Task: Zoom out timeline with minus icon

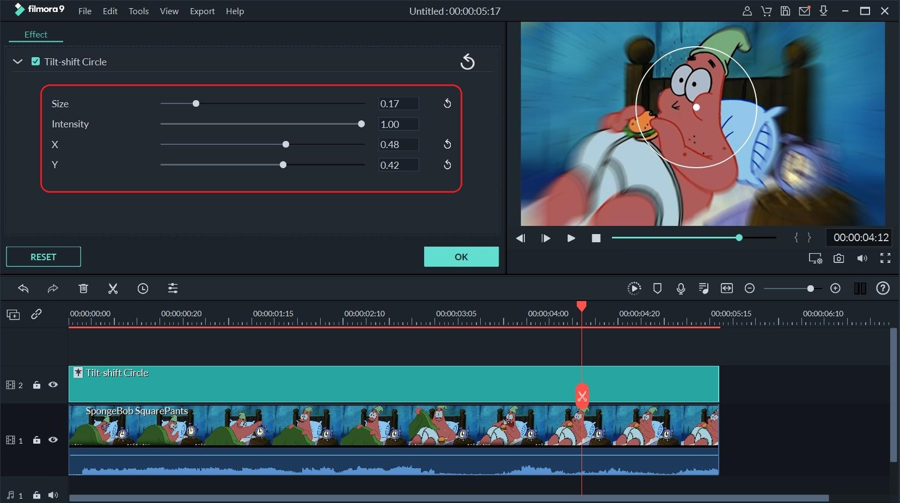Action: pyautogui.click(x=750, y=289)
